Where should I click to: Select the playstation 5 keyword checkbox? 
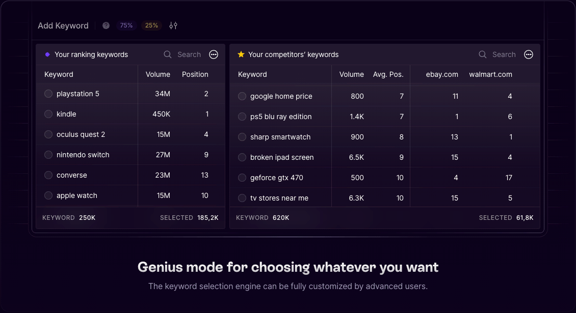point(48,94)
